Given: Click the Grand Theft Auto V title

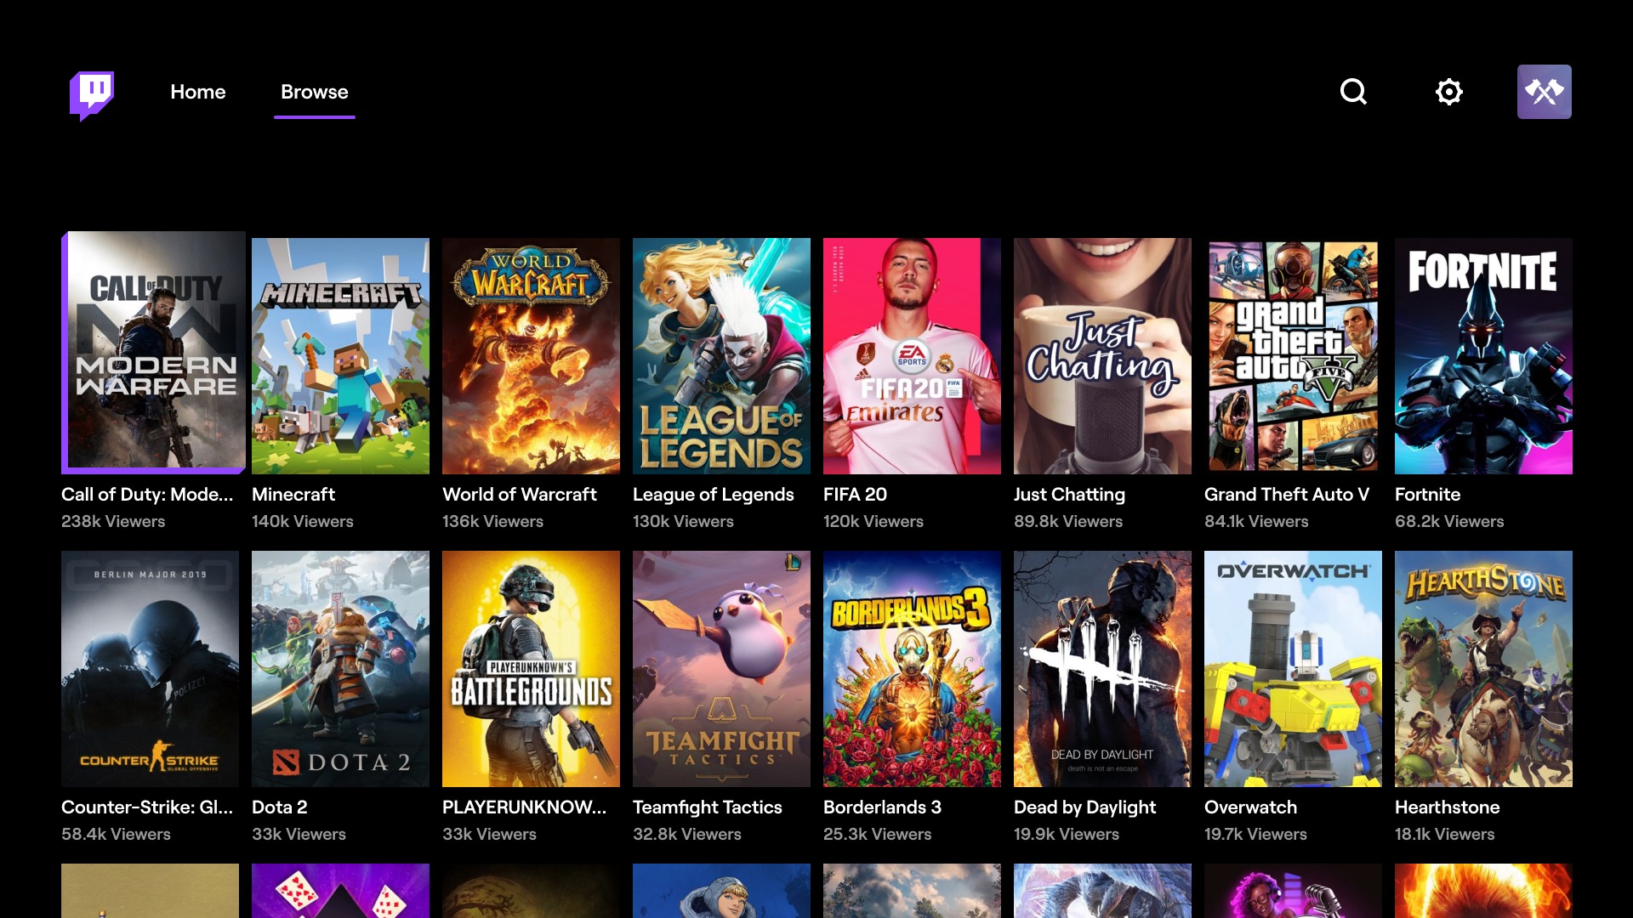Looking at the screenshot, I should 1286,495.
